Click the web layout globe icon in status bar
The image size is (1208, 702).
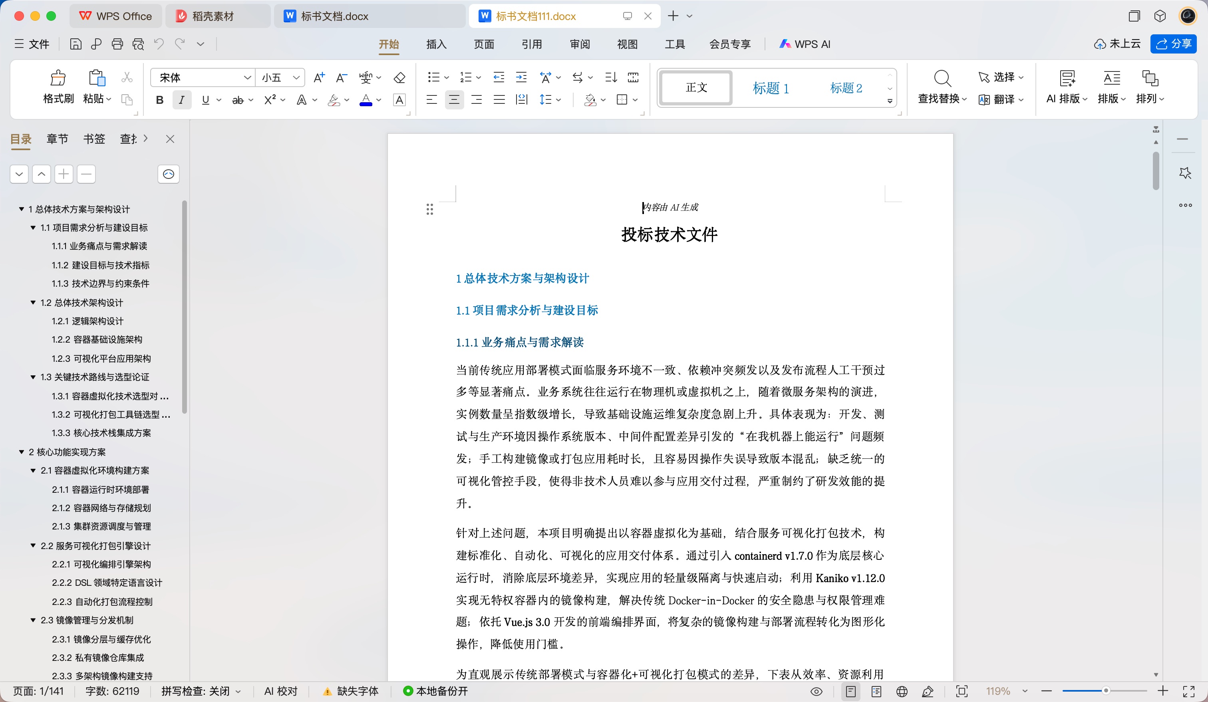tap(902, 692)
